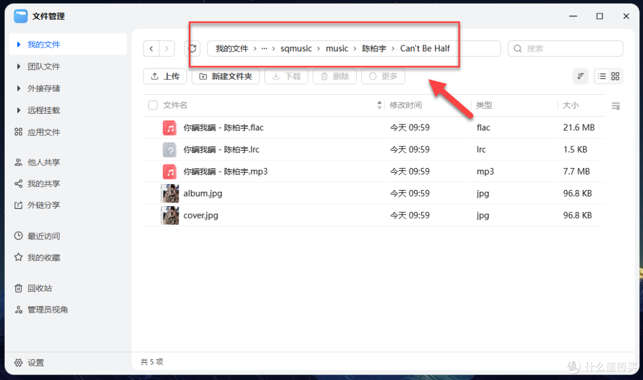The image size is (643, 380).
Task: Open 设置 from the bottom of sidebar
Action: [x=35, y=362]
